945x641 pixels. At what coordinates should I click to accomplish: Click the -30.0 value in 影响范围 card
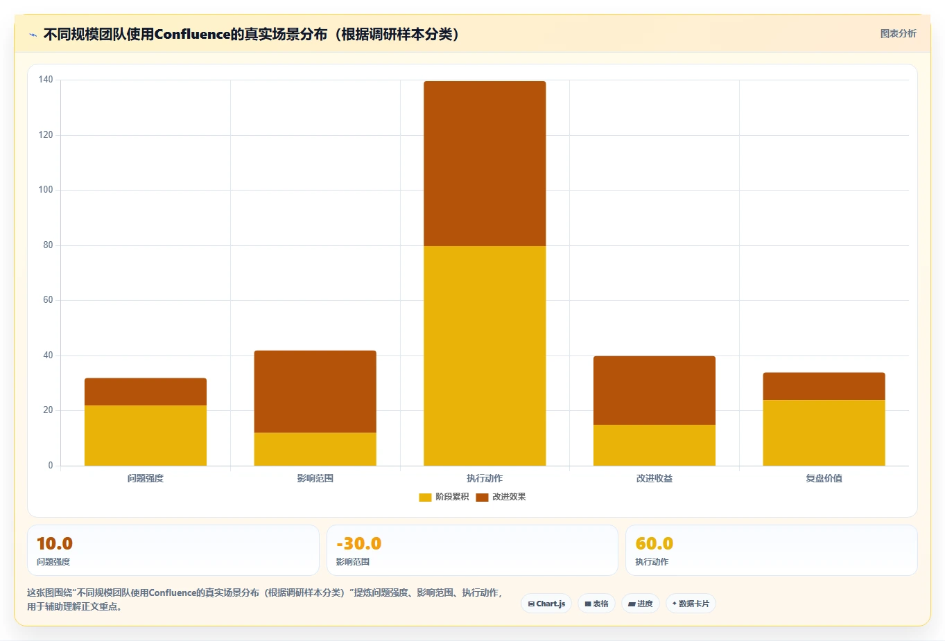[358, 543]
